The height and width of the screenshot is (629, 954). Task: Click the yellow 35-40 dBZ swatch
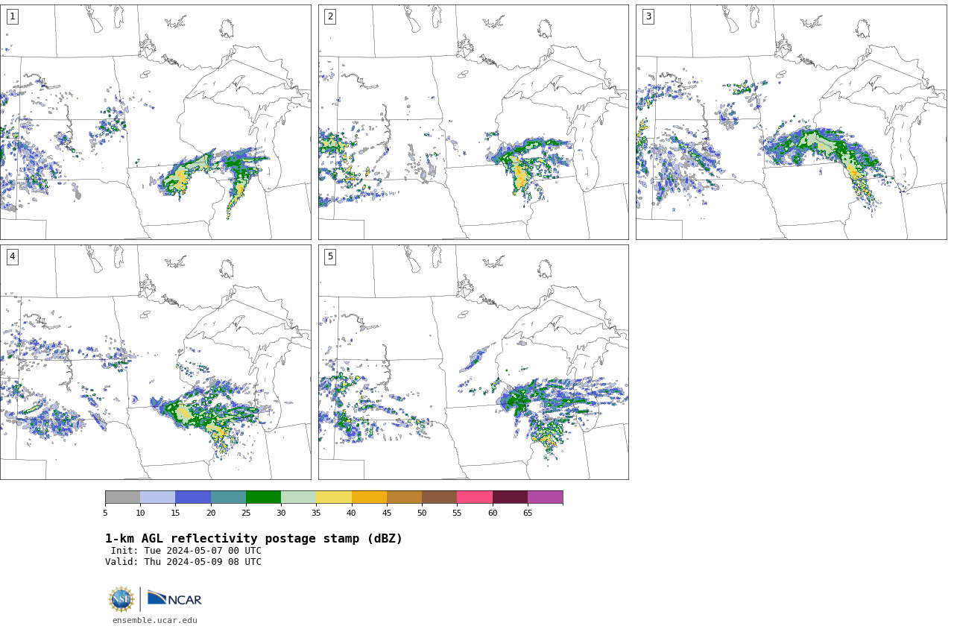(x=334, y=497)
